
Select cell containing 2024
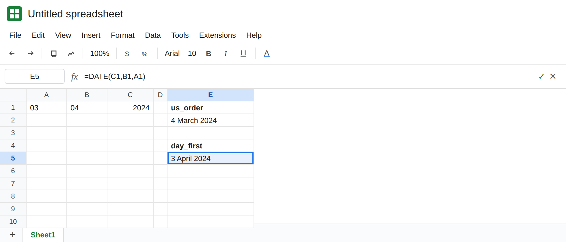(x=130, y=108)
